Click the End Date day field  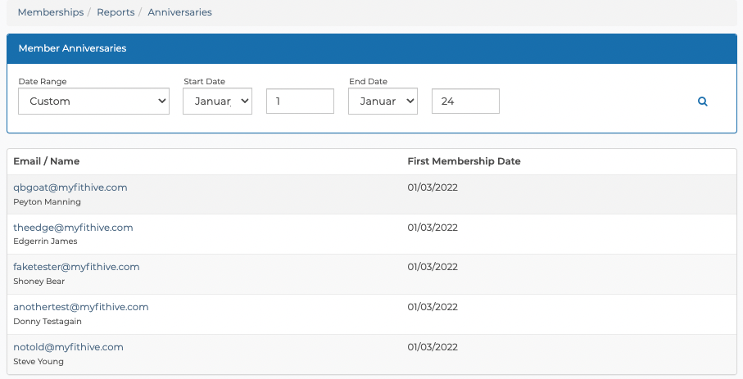pos(465,101)
